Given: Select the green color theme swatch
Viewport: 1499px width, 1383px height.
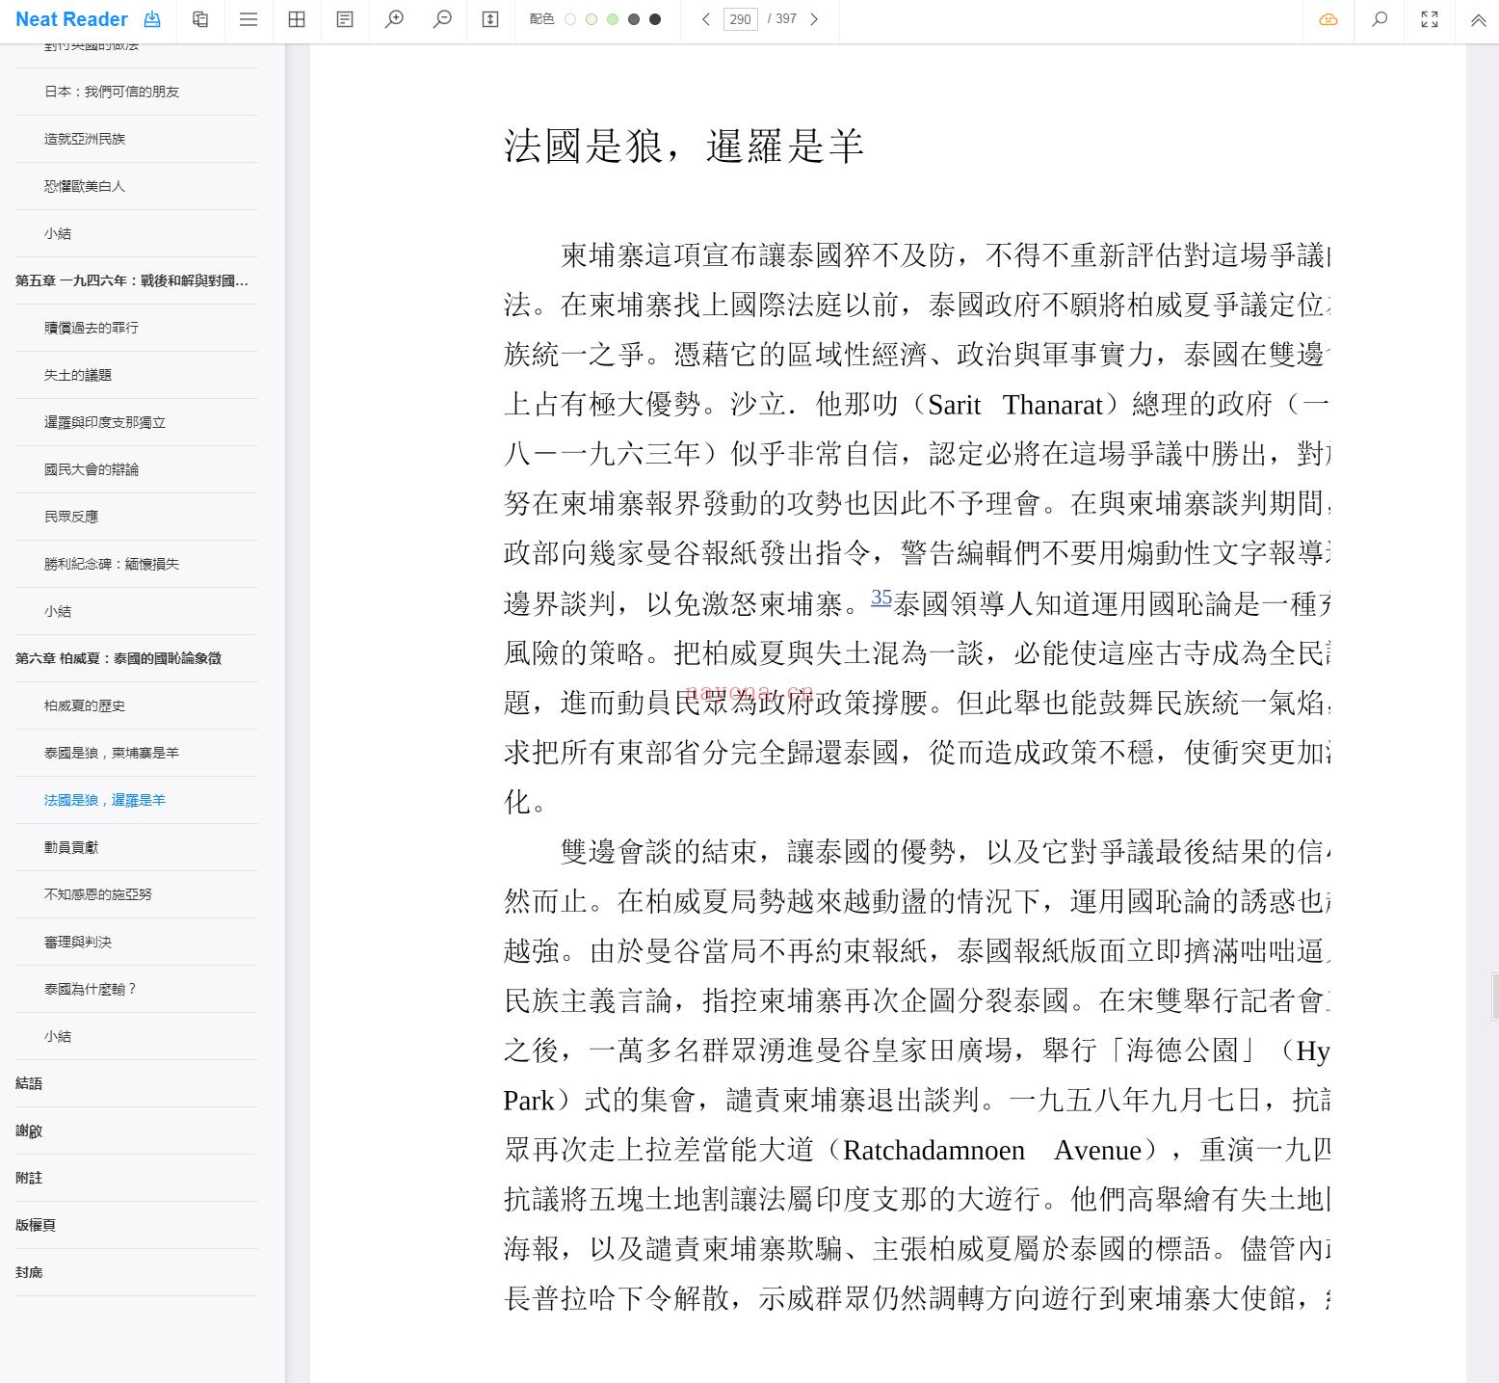Looking at the screenshot, I should coord(613,19).
